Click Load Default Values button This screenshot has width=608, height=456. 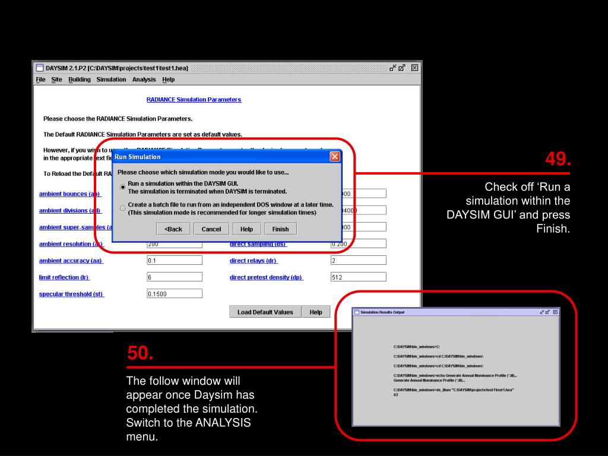pyautogui.click(x=265, y=312)
